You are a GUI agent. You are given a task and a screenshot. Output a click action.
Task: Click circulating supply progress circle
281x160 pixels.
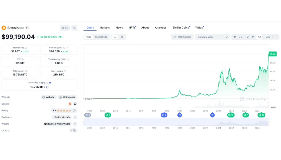click(x=47, y=87)
